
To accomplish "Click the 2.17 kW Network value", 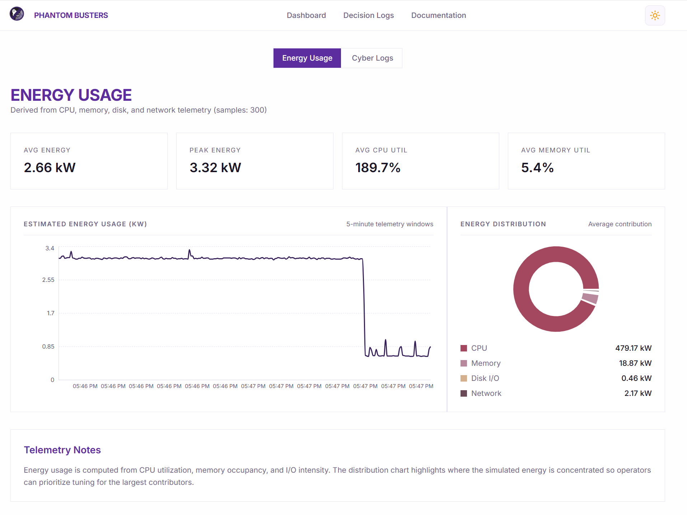I will click(x=638, y=393).
